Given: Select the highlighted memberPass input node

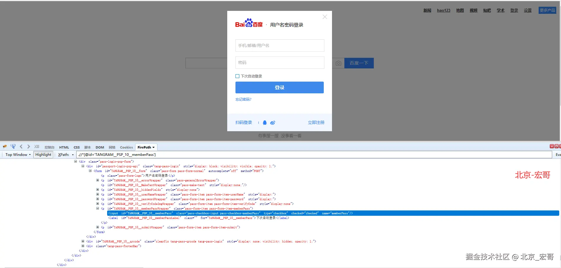Looking at the screenshot, I should (x=333, y=213).
